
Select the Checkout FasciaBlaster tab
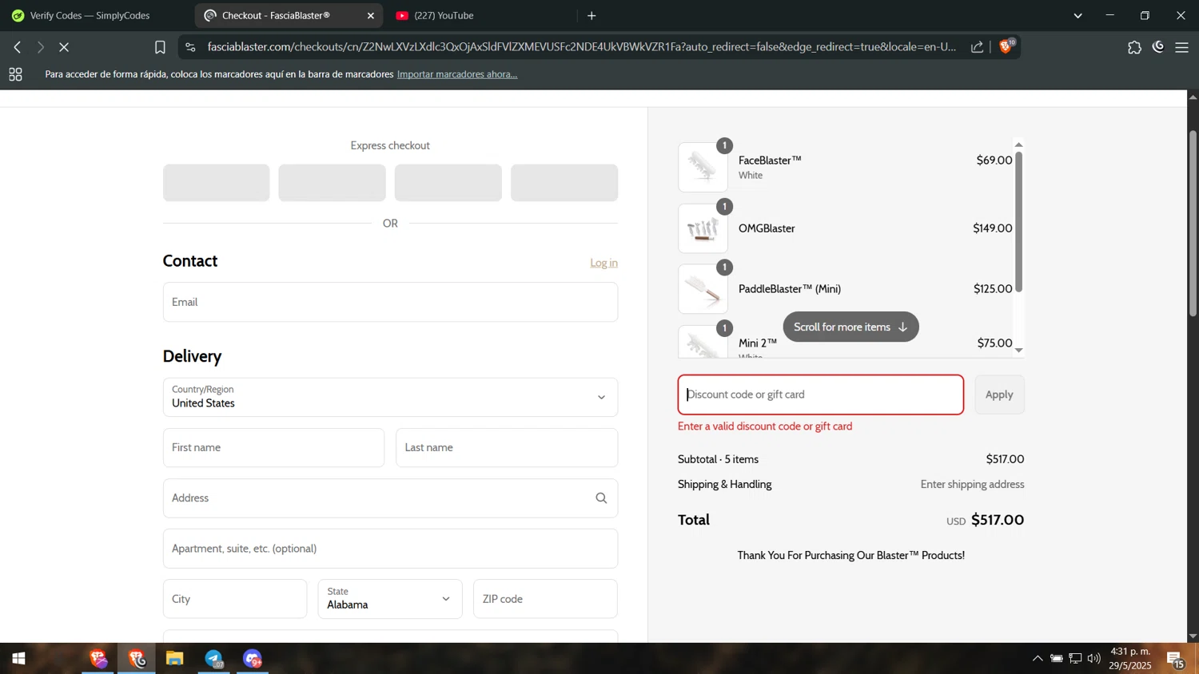click(289, 15)
